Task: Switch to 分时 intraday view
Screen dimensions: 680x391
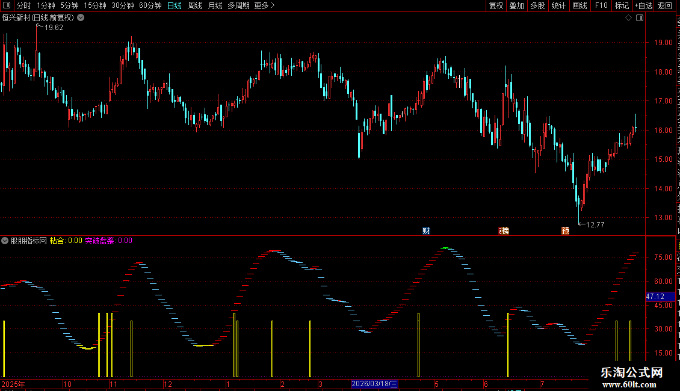Action: click(24, 5)
